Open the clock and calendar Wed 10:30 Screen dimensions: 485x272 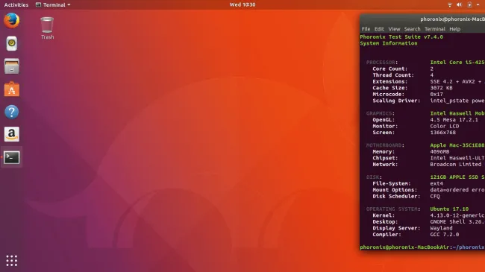(242, 4)
